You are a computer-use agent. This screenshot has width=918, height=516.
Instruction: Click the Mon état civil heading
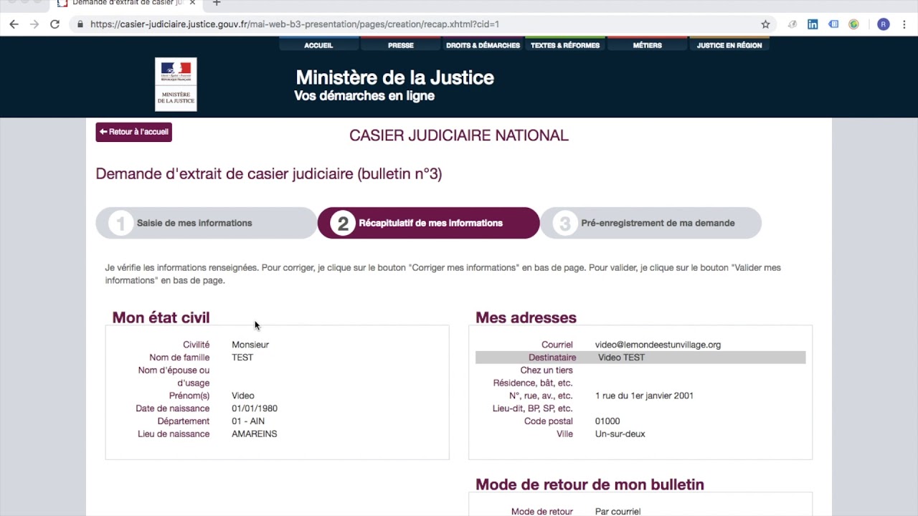coord(161,317)
